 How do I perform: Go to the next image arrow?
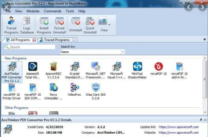click(x=202, y=7)
